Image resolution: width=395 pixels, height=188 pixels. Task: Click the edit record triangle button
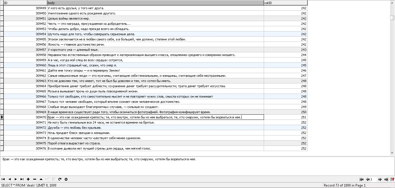click(x=41, y=179)
